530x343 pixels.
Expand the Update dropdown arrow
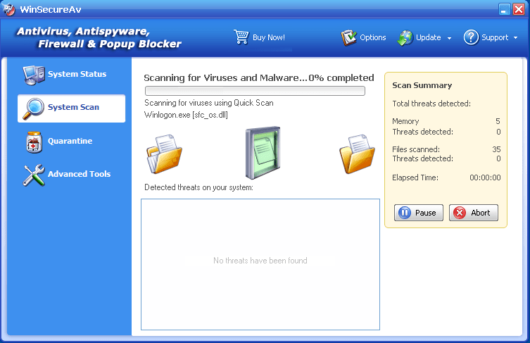pyautogui.click(x=449, y=38)
